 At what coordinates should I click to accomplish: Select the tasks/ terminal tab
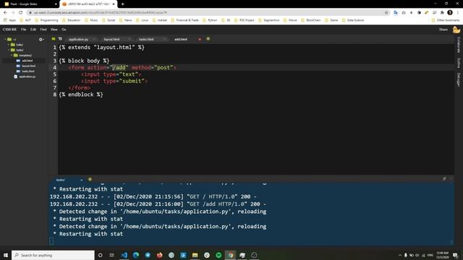(x=61, y=180)
